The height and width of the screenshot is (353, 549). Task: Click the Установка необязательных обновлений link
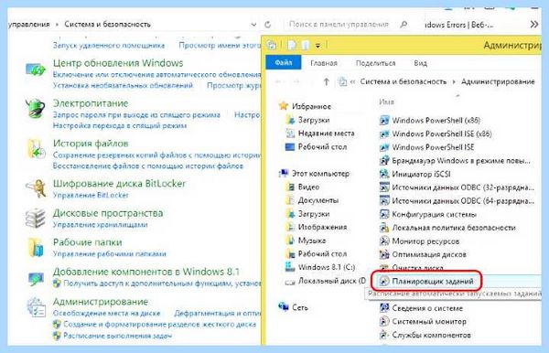point(123,85)
